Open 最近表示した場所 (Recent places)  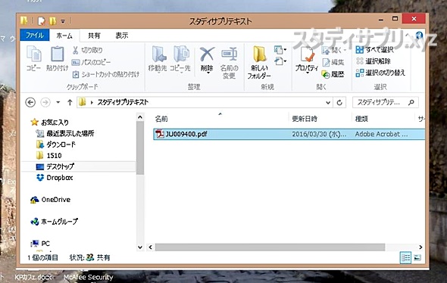click(65, 133)
